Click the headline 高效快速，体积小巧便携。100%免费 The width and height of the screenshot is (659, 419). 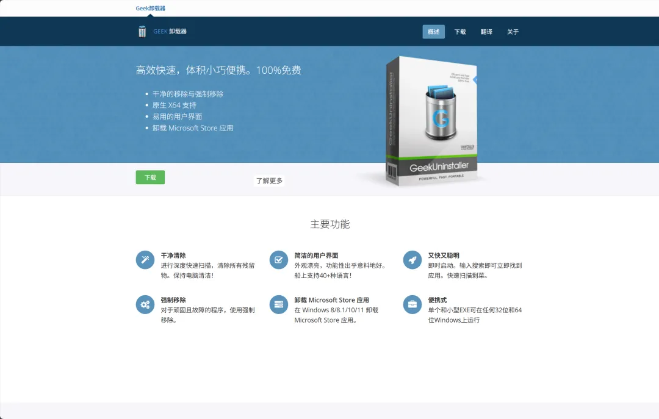218,70
